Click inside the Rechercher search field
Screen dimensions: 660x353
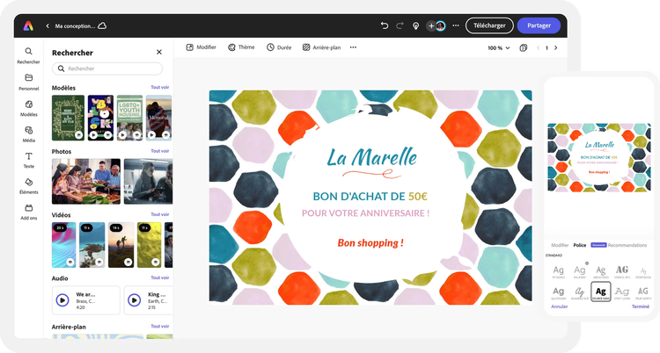(107, 68)
